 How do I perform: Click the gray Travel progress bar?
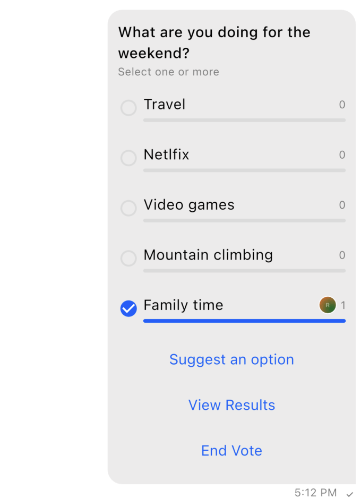[x=244, y=121]
